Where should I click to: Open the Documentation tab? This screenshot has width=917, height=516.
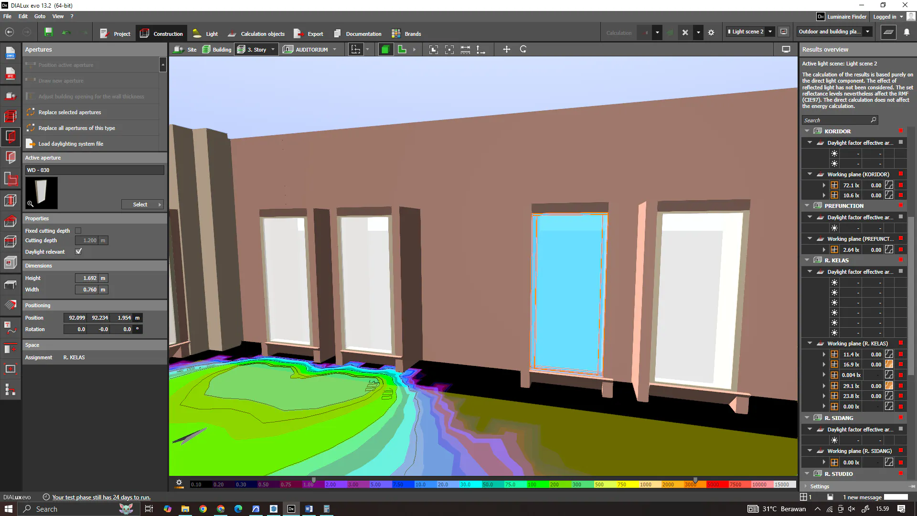[x=357, y=33]
